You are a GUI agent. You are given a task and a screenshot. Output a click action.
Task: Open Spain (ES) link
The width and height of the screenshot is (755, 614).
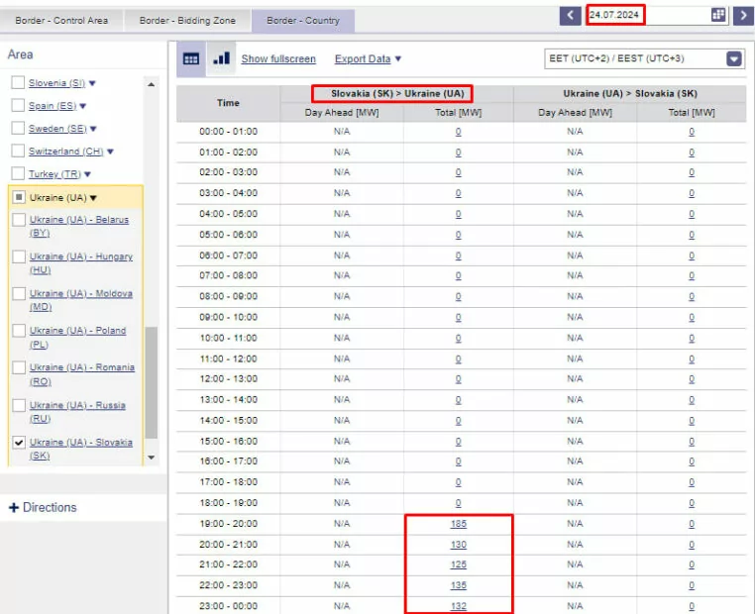pos(53,105)
